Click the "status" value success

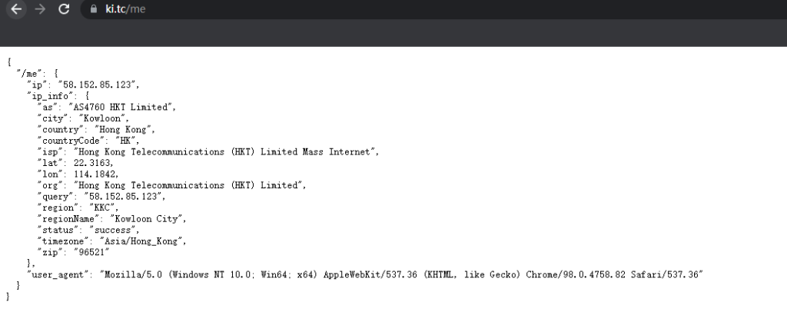(115, 230)
